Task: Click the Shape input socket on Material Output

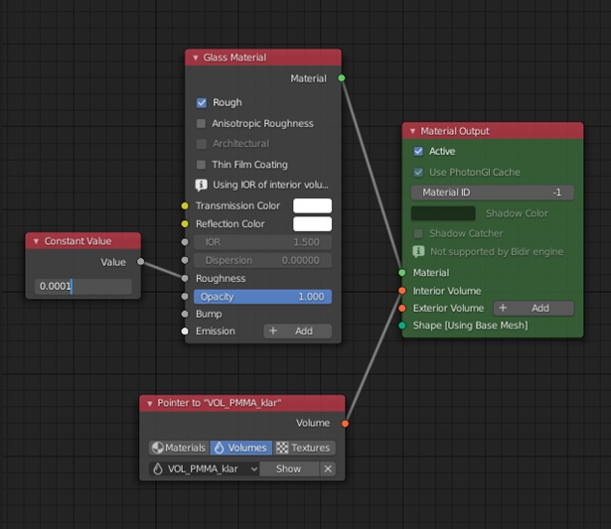Action: (402, 325)
